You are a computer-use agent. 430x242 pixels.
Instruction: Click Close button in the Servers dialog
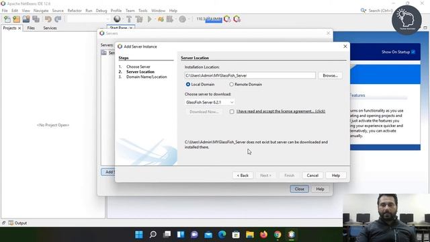[300, 189]
